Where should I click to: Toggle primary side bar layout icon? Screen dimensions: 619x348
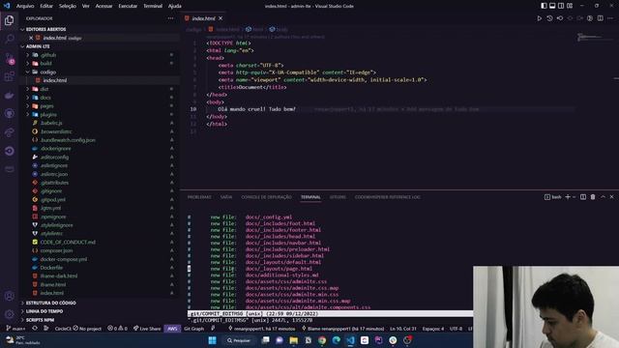[544, 6]
